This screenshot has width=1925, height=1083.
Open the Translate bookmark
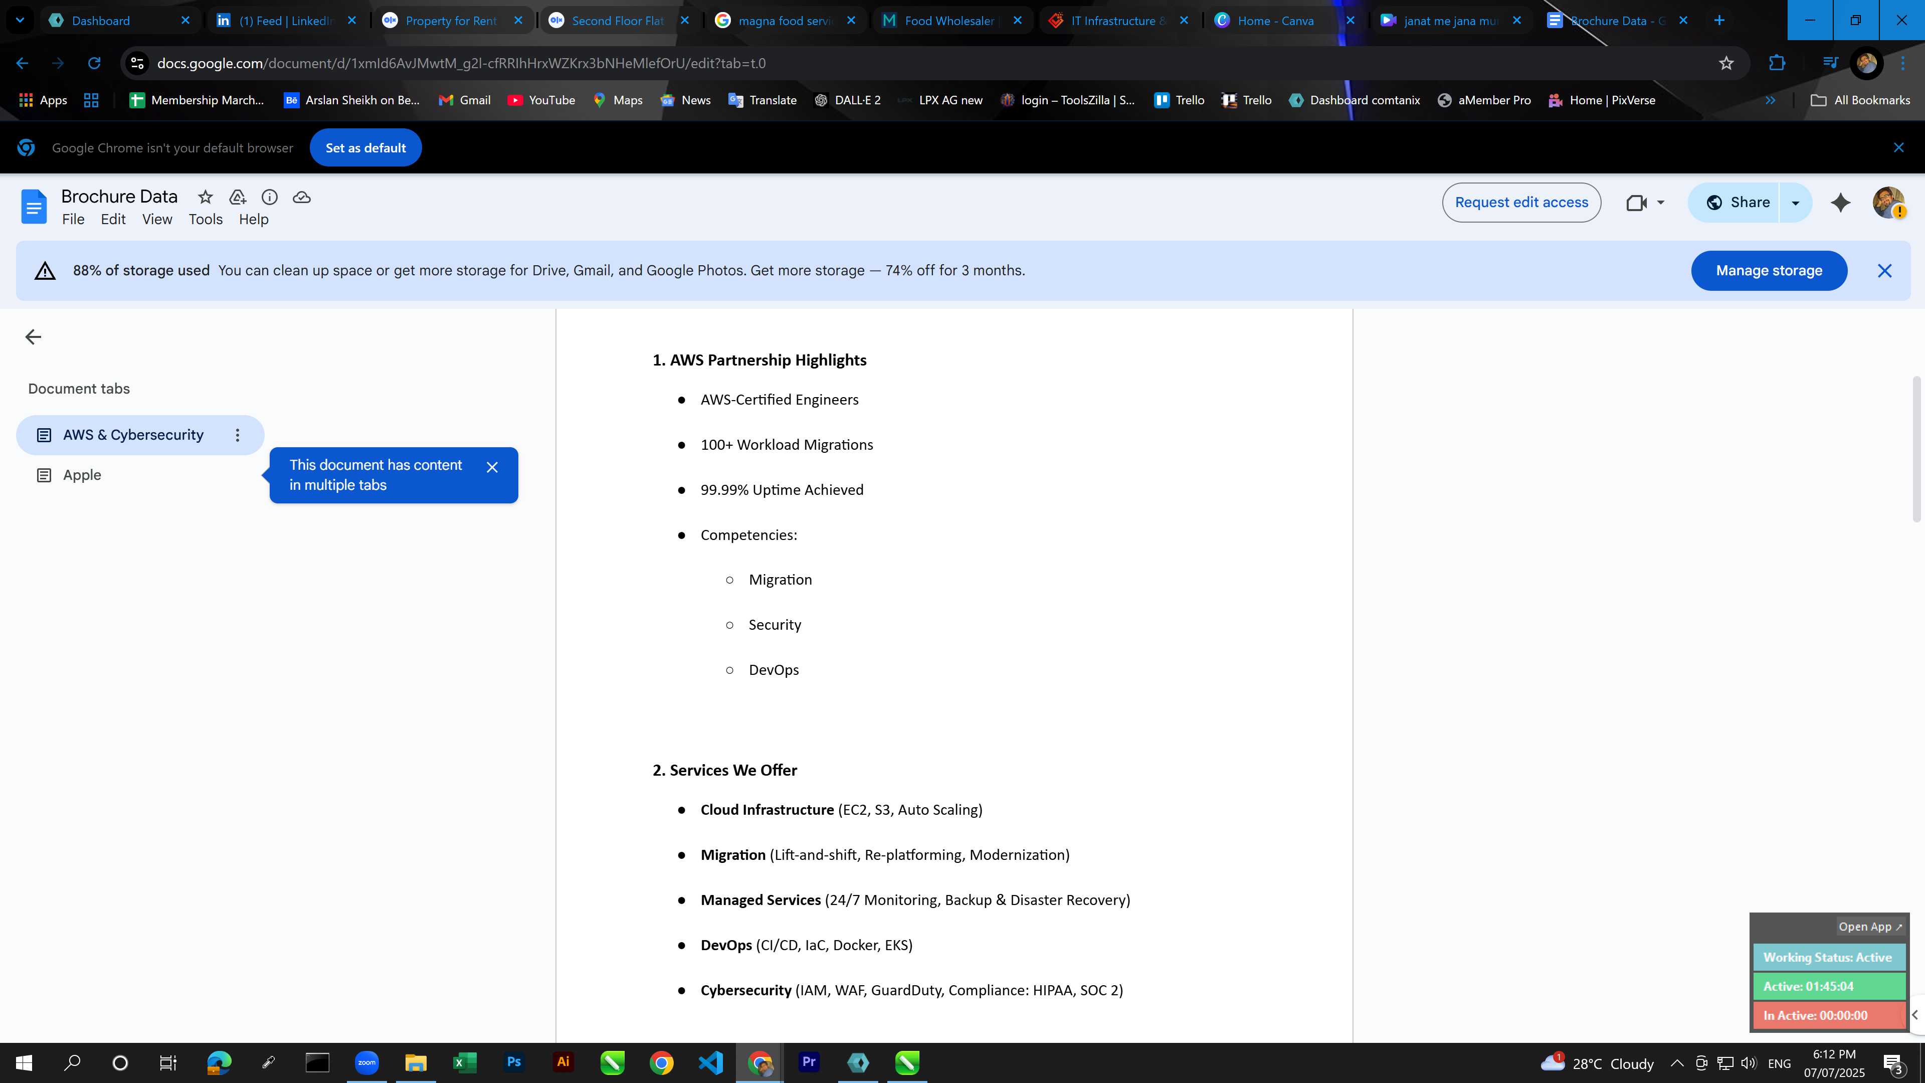click(761, 100)
